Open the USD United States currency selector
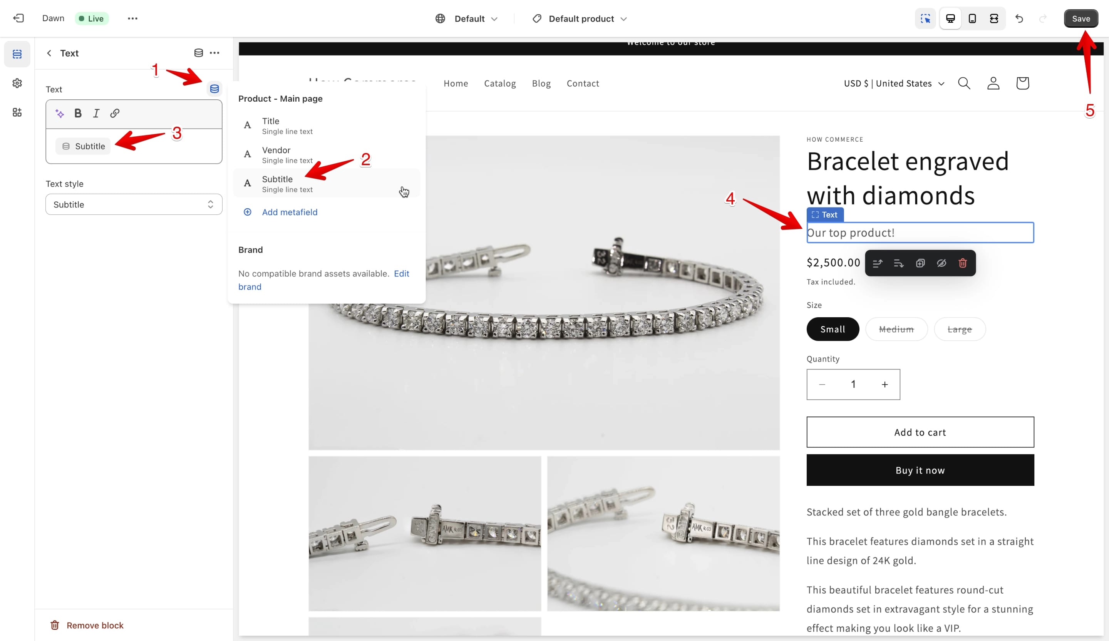The width and height of the screenshot is (1109, 641). 894,84
